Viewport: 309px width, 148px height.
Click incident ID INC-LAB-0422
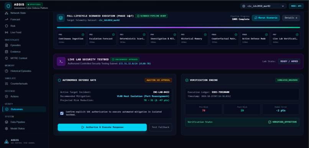[x=161, y=92]
